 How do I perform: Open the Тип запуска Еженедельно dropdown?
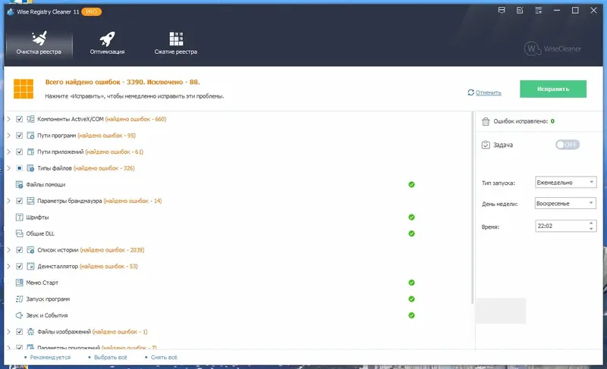point(565,183)
